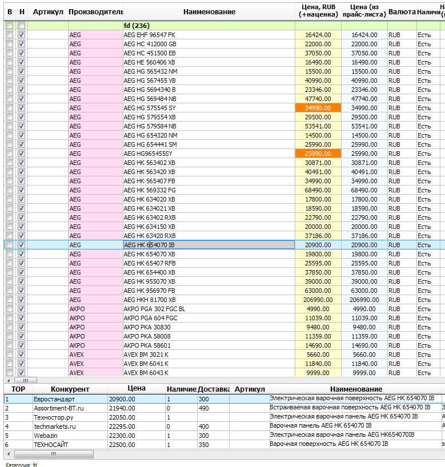Screen dimensions: 445x467
Task: Click the name AEG HG 567455 VB
Action: tap(150, 80)
